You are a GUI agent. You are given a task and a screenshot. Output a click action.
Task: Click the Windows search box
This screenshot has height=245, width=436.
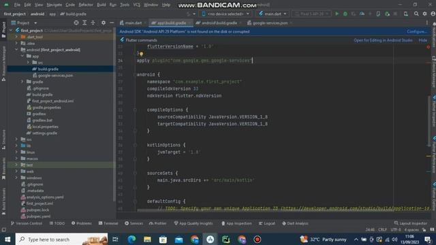tap(61, 239)
